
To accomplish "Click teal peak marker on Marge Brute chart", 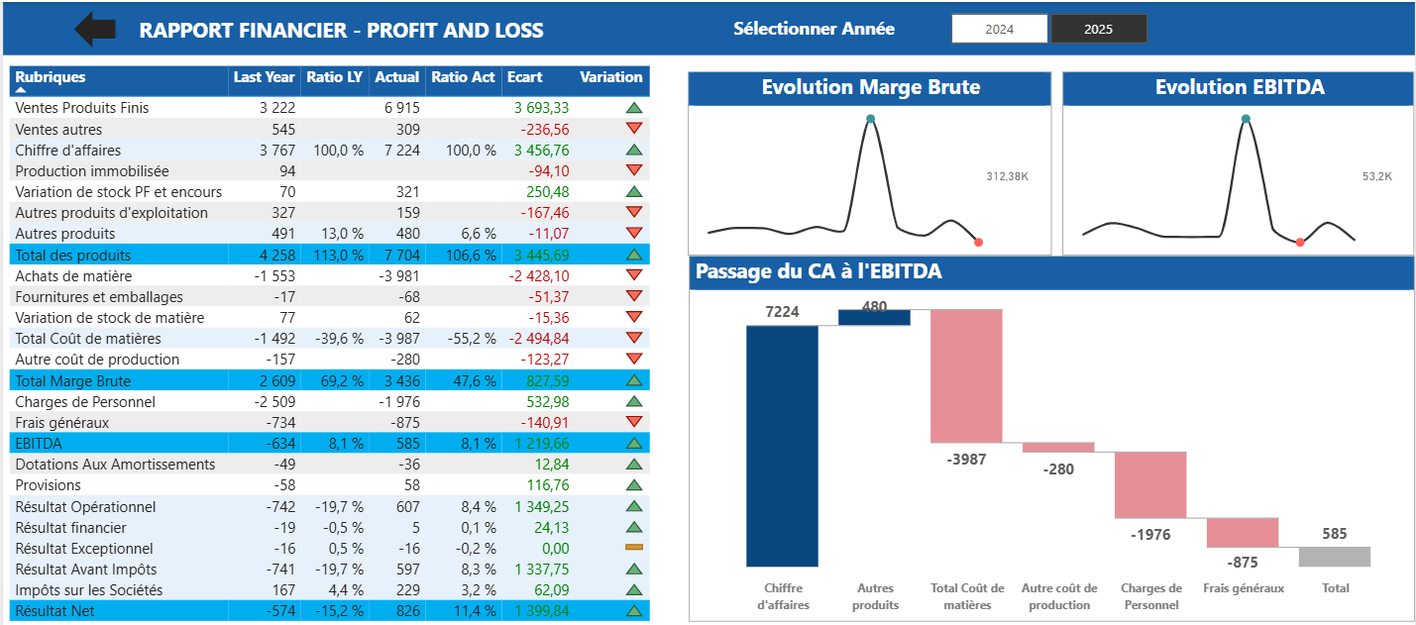I will point(870,119).
